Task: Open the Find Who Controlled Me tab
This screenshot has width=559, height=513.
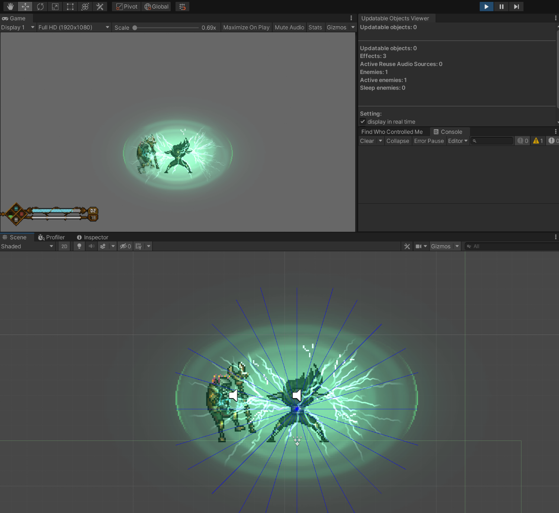Action: pos(392,132)
